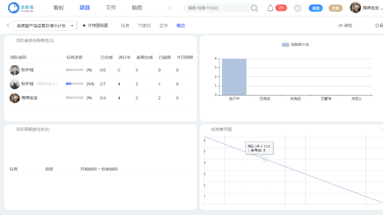This screenshot has height=215, width=383.
Task: Click the 今日到期 column header
Action: pyautogui.click(x=185, y=57)
